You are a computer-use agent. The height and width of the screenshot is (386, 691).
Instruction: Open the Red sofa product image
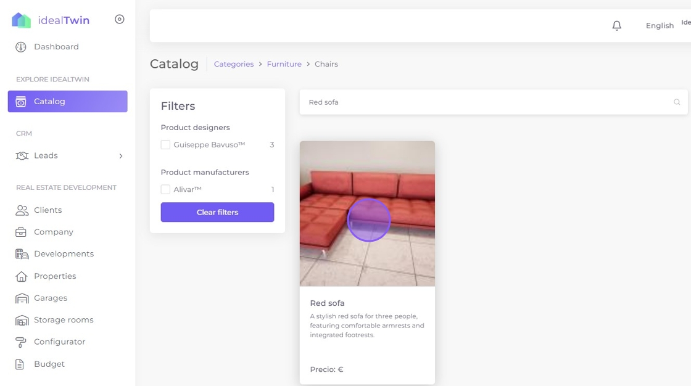point(367,213)
